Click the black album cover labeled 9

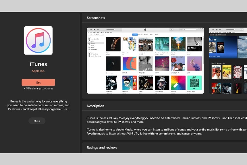tap(113, 63)
